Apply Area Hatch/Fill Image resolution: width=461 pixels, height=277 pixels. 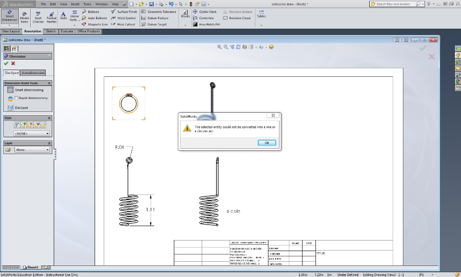pyautogui.click(x=206, y=24)
